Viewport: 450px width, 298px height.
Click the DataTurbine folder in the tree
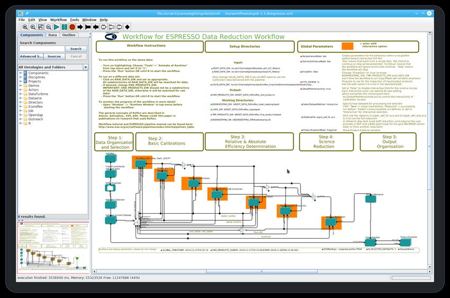coord(38,94)
